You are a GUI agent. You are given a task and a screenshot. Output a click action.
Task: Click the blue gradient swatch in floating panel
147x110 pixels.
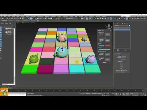coord(101,46)
